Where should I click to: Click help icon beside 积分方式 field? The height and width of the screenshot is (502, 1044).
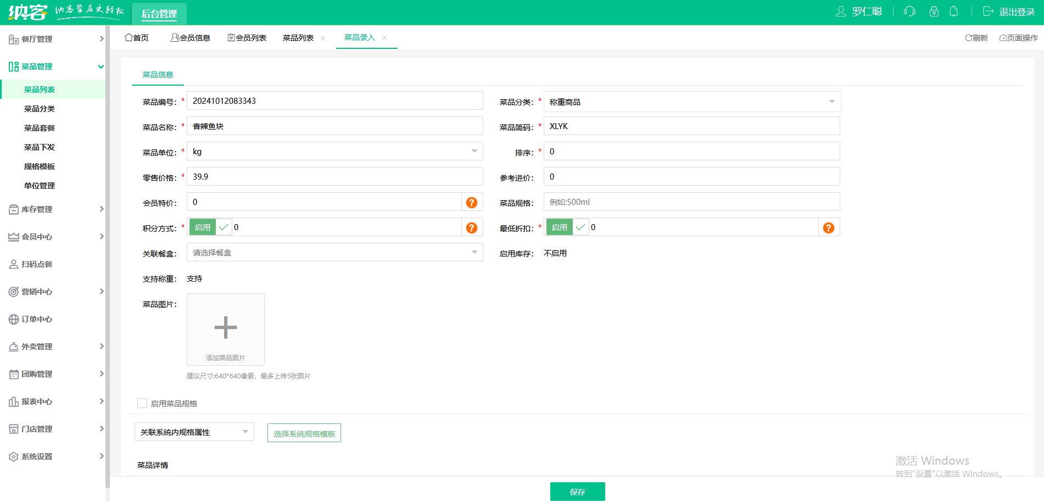(x=472, y=228)
